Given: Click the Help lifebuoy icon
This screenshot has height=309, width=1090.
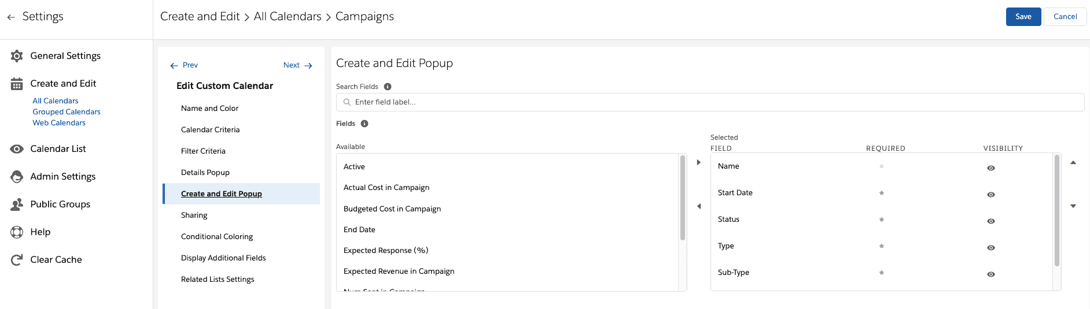Looking at the screenshot, I should coord(17,232).
